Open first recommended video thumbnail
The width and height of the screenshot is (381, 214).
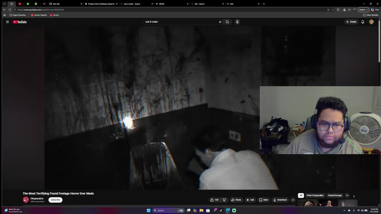point(308,203)
